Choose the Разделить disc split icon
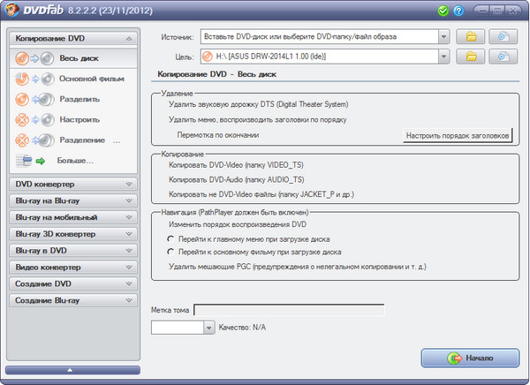This screenshot has width=530, height=385. [34, 98]
